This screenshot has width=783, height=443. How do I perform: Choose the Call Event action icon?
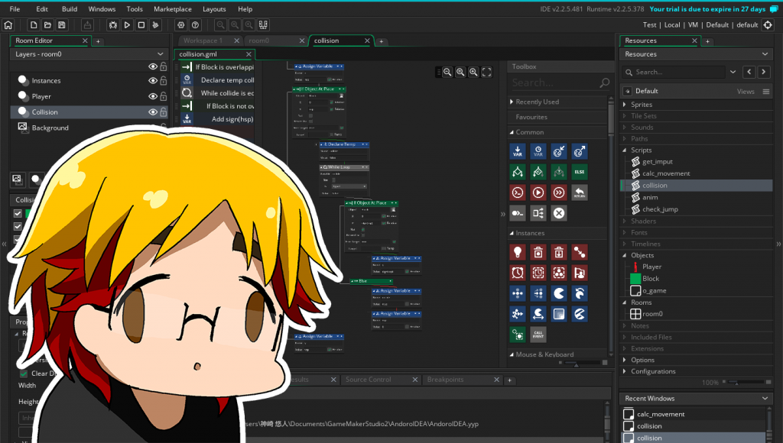coord(538,335)
